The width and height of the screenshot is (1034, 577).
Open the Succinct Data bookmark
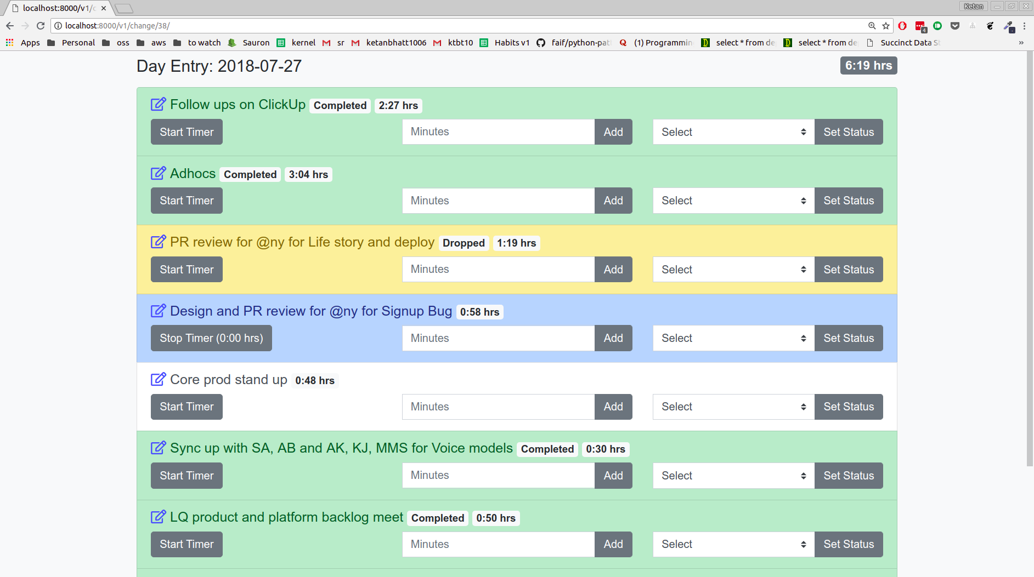click(x=903, y=43)
